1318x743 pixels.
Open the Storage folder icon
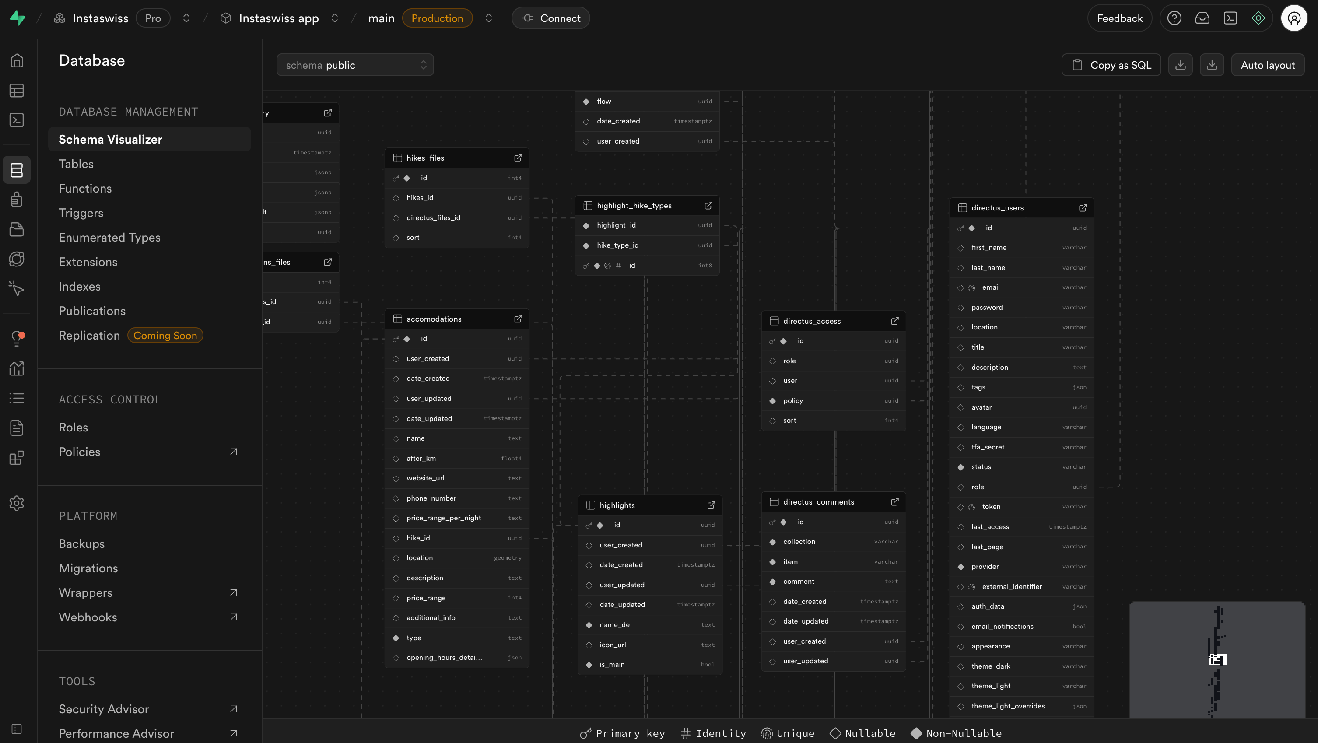[17, 229]
